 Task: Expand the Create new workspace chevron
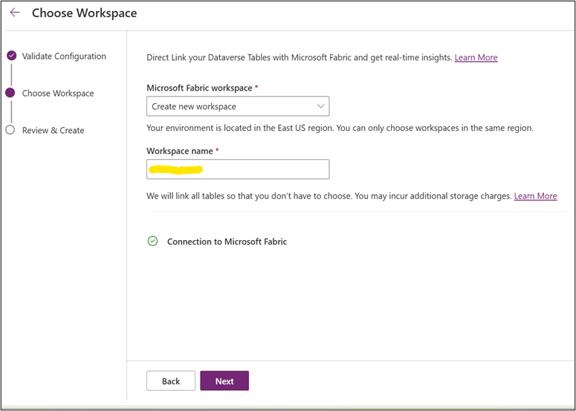point(320,106)
